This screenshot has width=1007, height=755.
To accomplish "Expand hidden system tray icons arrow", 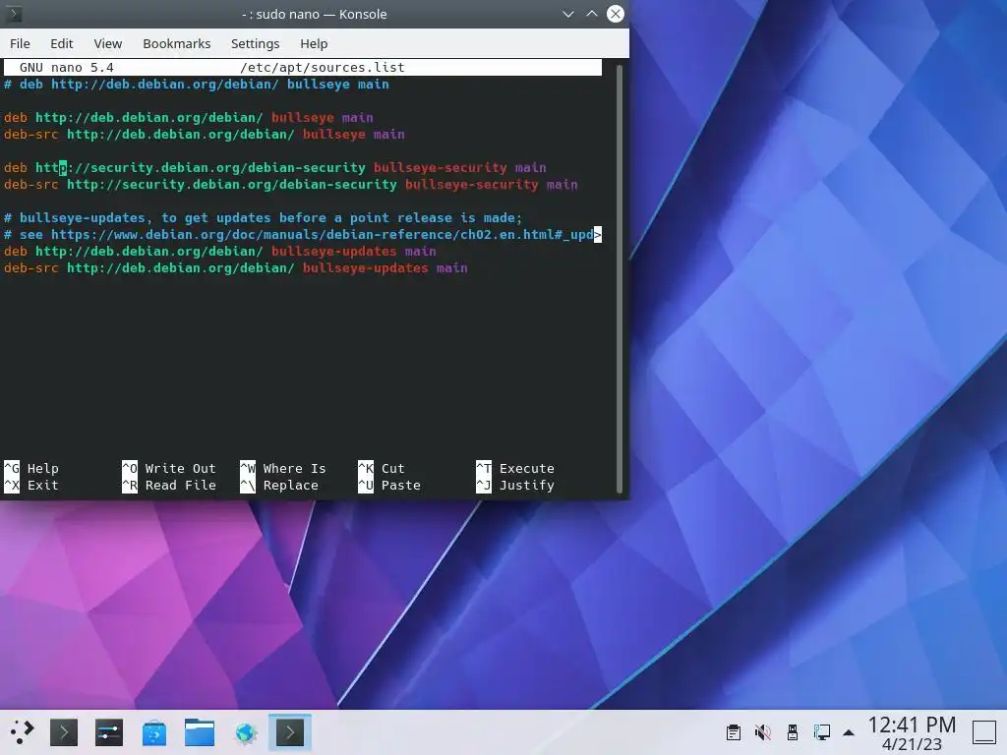I will (x=849, y=732).
